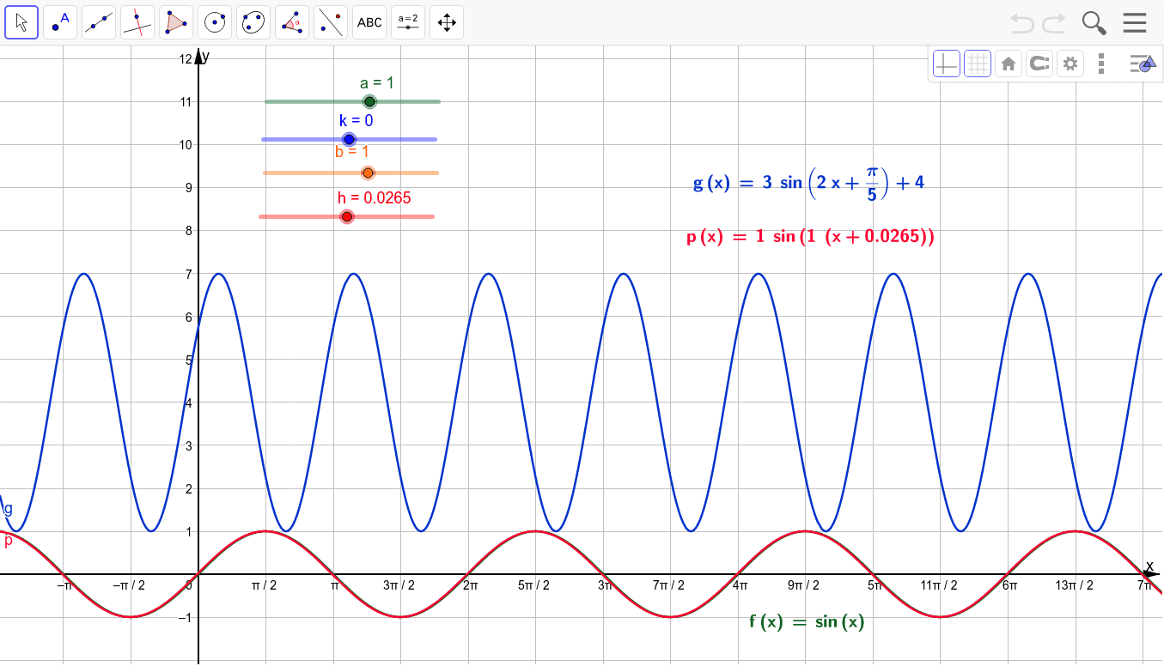This screenshot has height=666, width=1164.
Task: Open the hamburger main menu
Action: pyautogui.click(x=1135, y=22)
